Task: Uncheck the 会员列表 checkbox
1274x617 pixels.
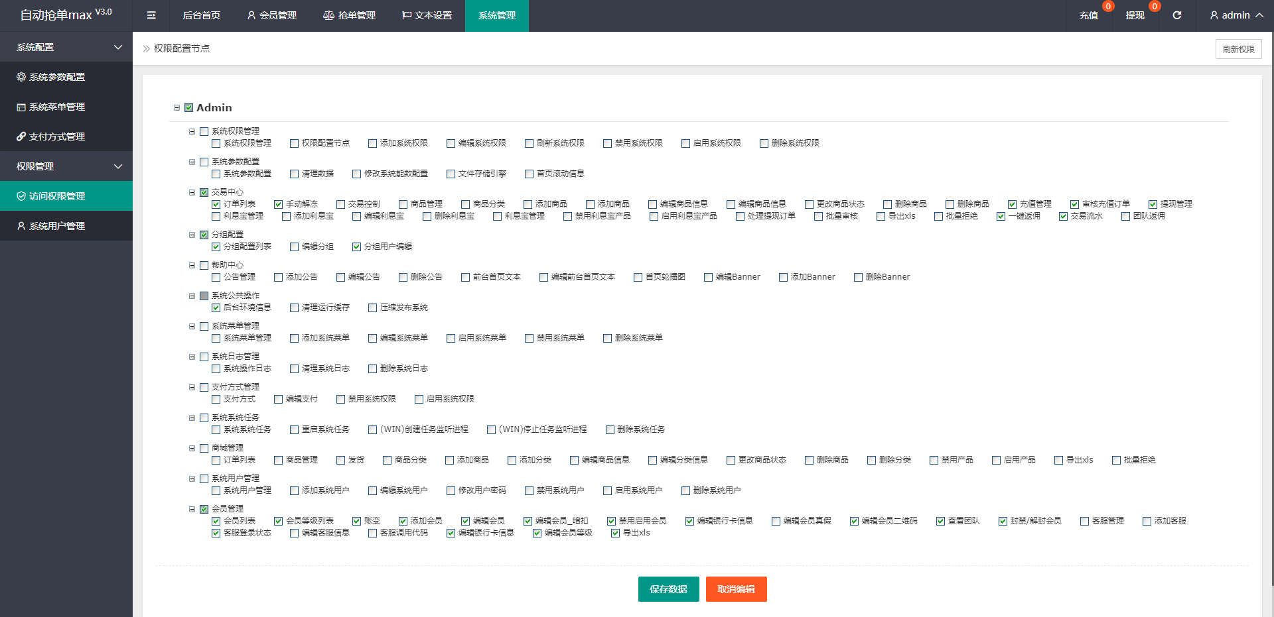Action: click(216, 522)
